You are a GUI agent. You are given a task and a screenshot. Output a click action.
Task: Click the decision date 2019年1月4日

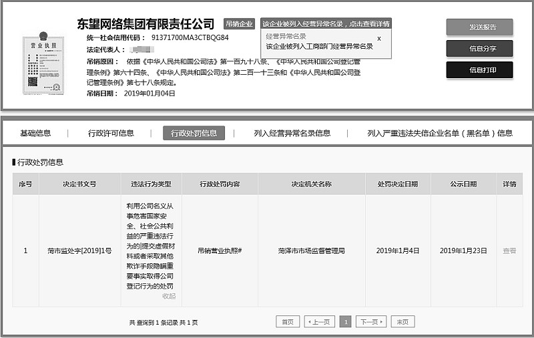click(398, 250)
